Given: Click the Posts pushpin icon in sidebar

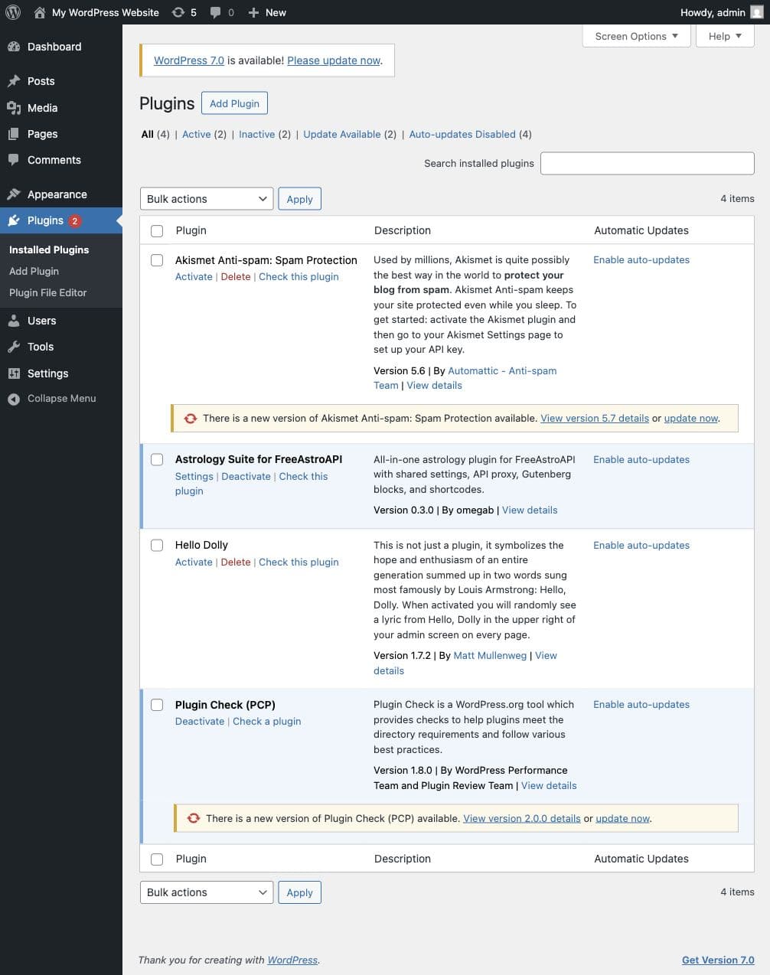Looking at the screenshot, I should 14,81.
